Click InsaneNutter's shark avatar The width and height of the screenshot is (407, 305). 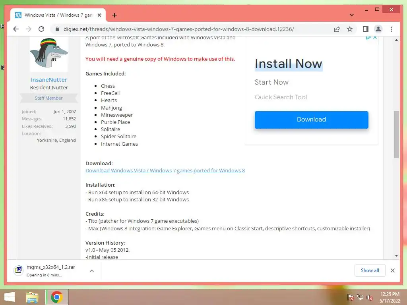coord(49,54)
